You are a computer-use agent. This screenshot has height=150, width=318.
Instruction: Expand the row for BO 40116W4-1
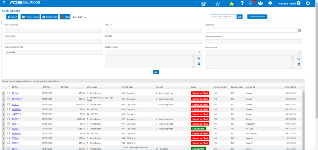pos(3,99)
